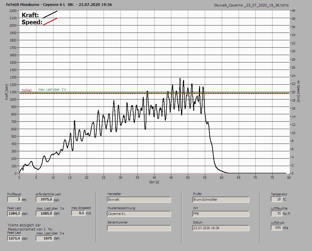The image size is (312, 251).
Task: Select the Temperatur field showing 28
Action: tap(276, 199)
